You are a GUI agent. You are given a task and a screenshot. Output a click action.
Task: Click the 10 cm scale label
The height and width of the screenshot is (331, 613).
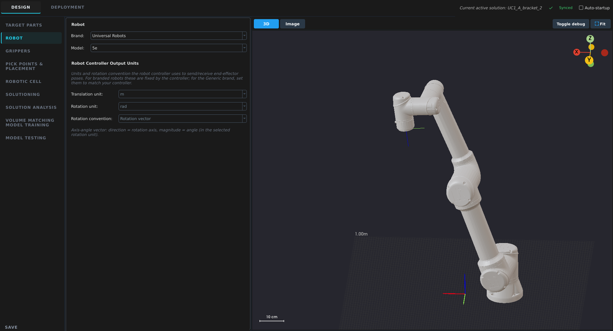pos(272,317)
